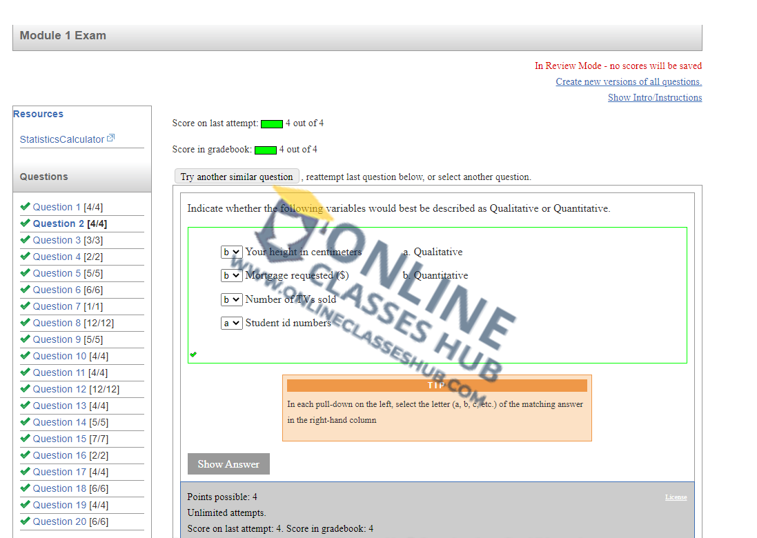Open dropdown for Your height in centimeters

[x=231, y=252]
